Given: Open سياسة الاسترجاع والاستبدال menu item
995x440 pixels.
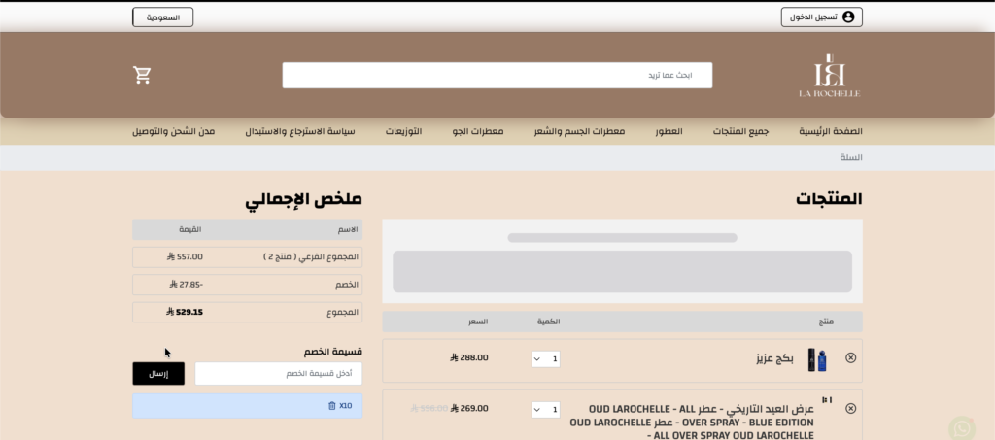Looking at the screenshot, I should click(300, 131).
